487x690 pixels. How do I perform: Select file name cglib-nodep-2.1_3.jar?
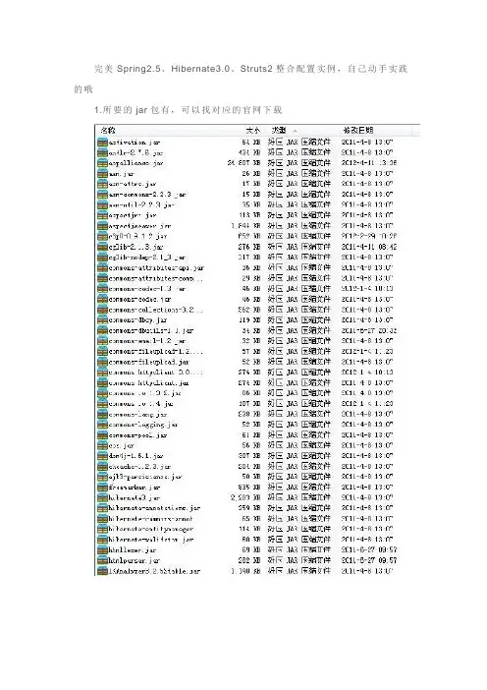(147, 258)
